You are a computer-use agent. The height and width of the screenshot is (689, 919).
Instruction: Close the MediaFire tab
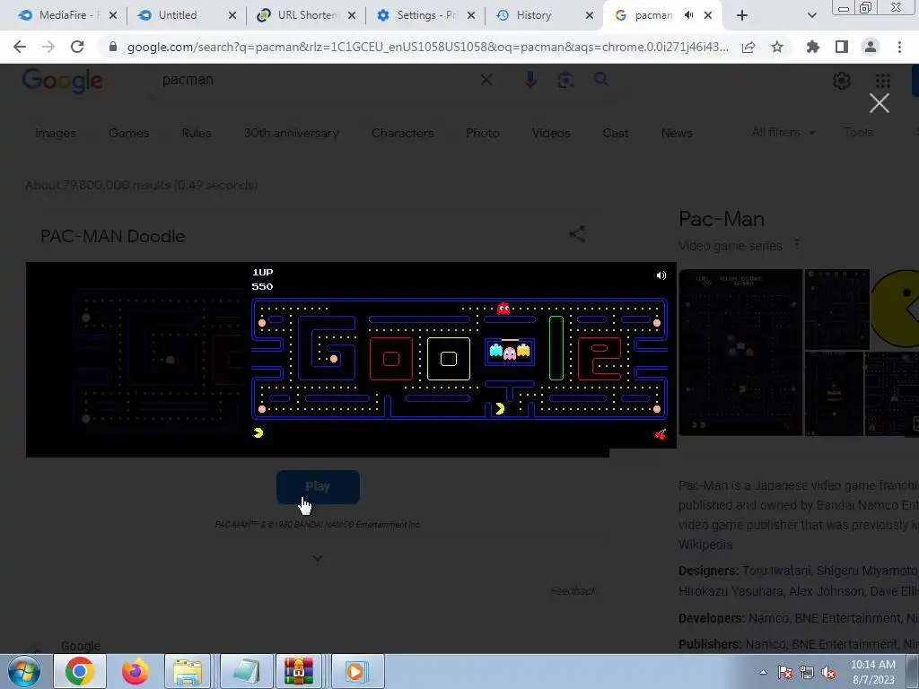[113, 15]
